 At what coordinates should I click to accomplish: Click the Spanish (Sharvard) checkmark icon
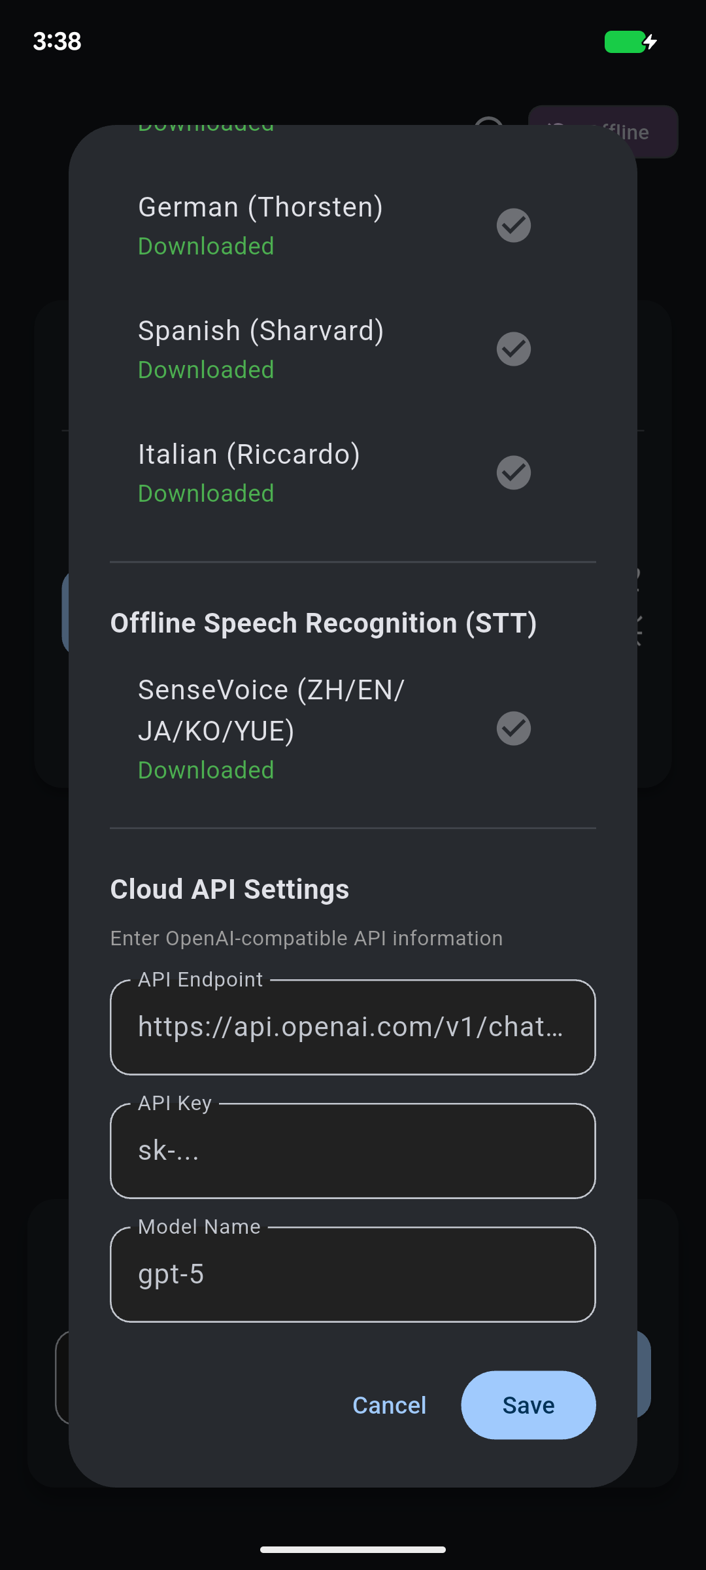coord(514,349)
